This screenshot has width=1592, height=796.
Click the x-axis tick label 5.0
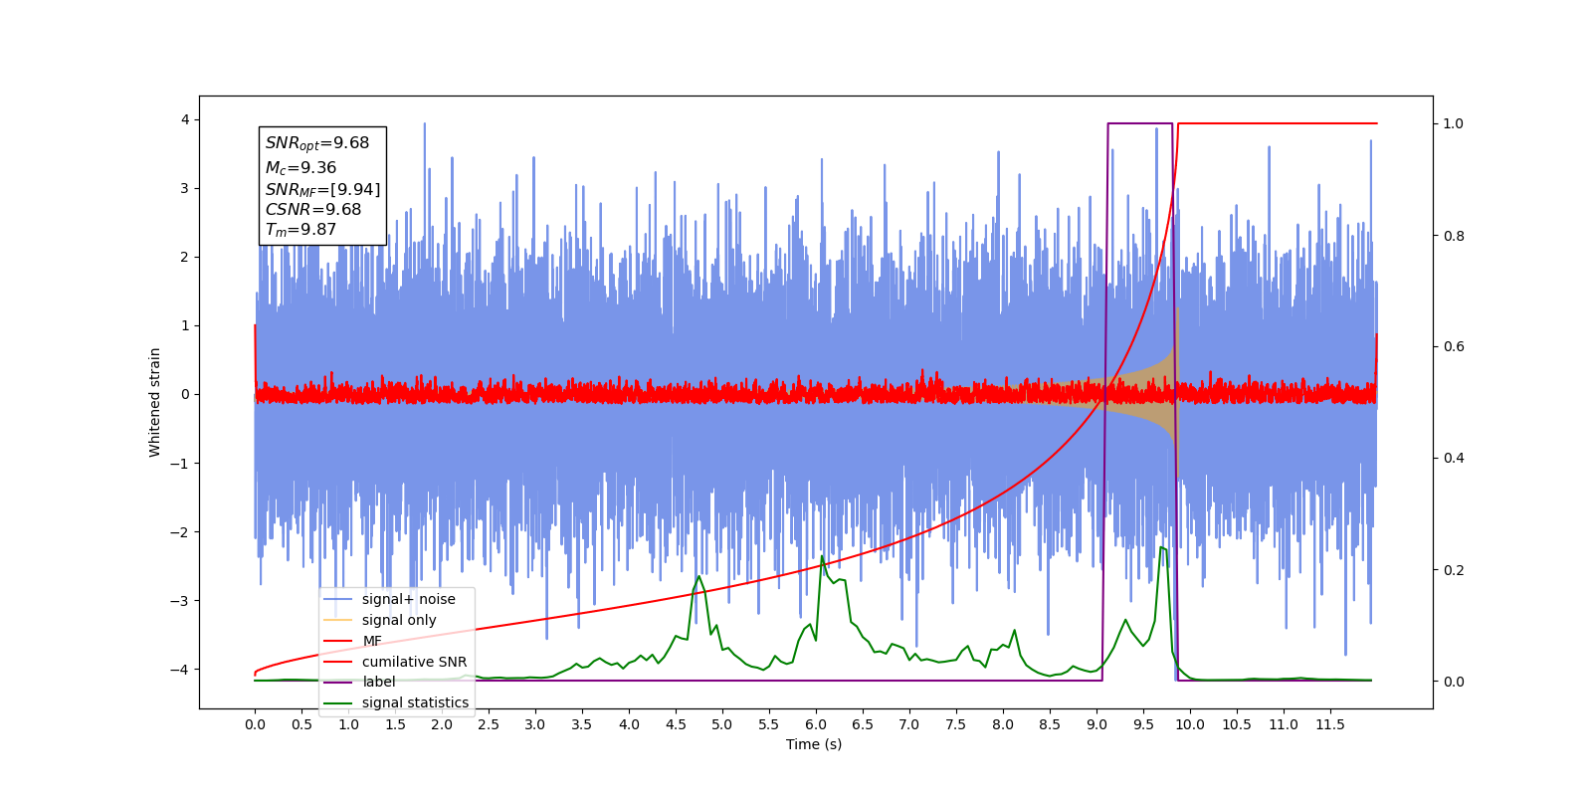click(722, 724)
